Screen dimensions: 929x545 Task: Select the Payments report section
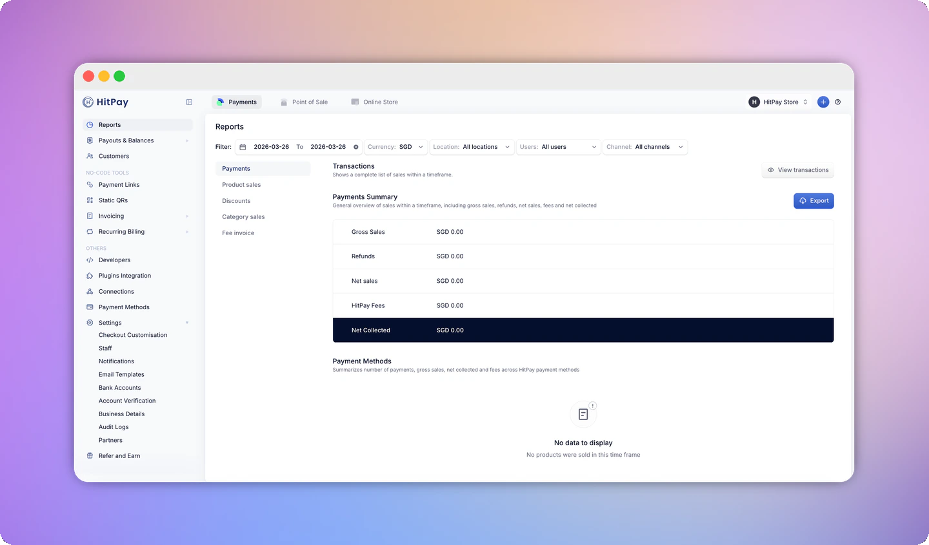pyautogui.click(x=263, y=169)
